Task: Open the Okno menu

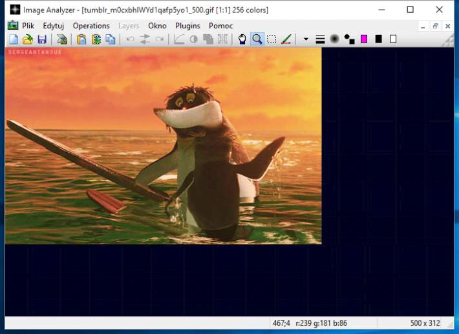Action: [157, 26]
